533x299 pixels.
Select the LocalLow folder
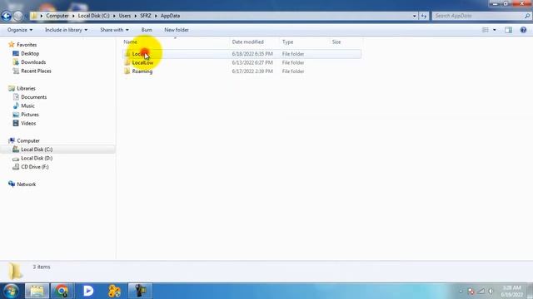tap(142, 63)
